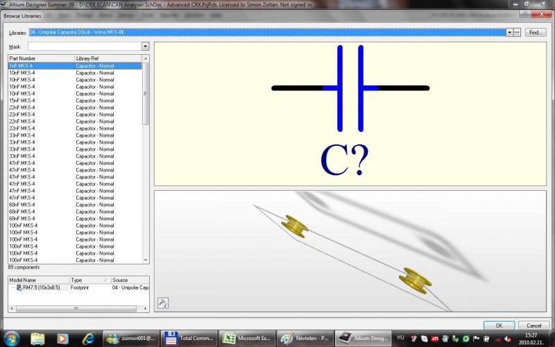The width and height of the screenshot is (555, 347).
Task: Open Windows Explorer from the taskbar
Action: pyautogui.click(x=37, y=339)
